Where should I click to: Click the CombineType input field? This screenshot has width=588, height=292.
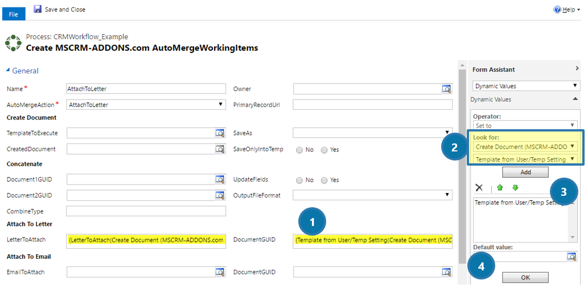click(146, 211)
